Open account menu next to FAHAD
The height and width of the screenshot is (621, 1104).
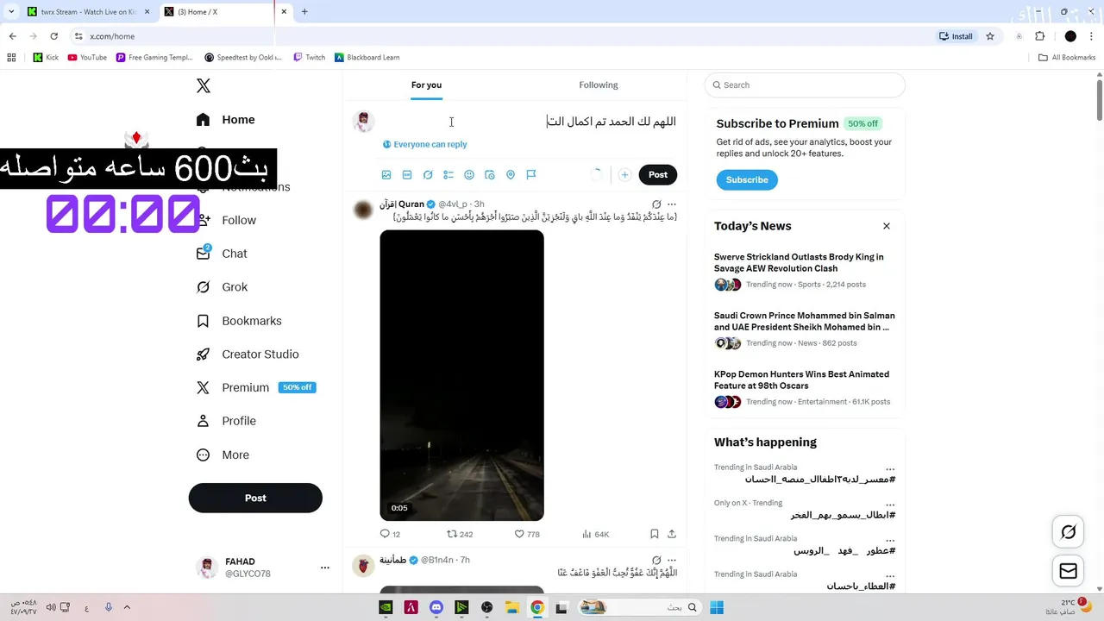click(324, 568)
